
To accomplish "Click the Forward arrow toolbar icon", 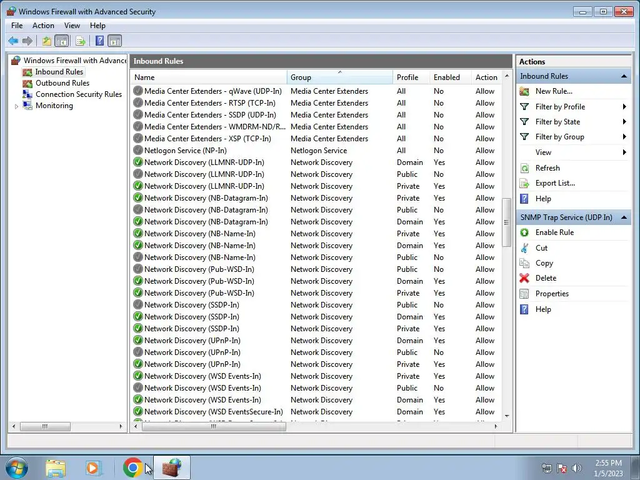I will [x=27, y=41].
